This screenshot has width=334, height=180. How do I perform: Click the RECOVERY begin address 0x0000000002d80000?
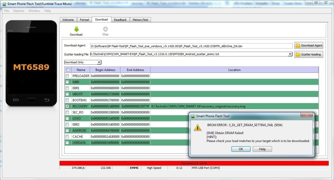click(105, 106)
